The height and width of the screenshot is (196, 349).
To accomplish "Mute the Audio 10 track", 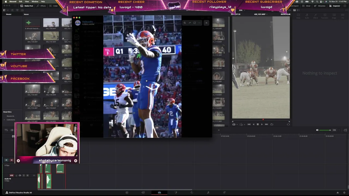I will pos(27,175).
